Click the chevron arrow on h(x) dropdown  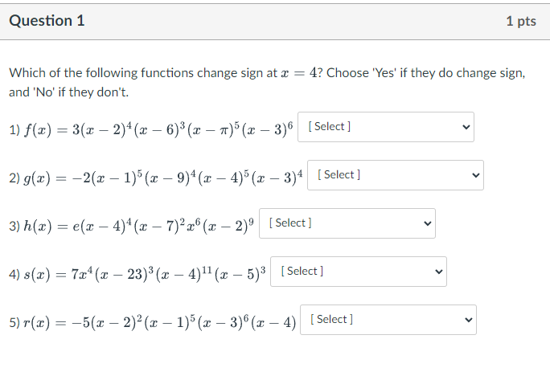pyautogui.click(x=427, y=223)
